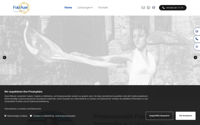Viewport: 200px width, 125px height.
Task: Click the header email envelope icon
Action: (143, 8)
